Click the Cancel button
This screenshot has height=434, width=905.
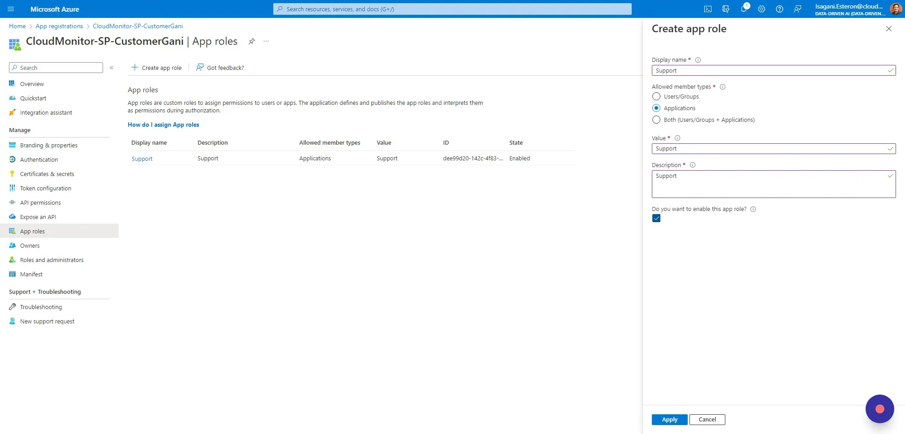coord(707,420)
